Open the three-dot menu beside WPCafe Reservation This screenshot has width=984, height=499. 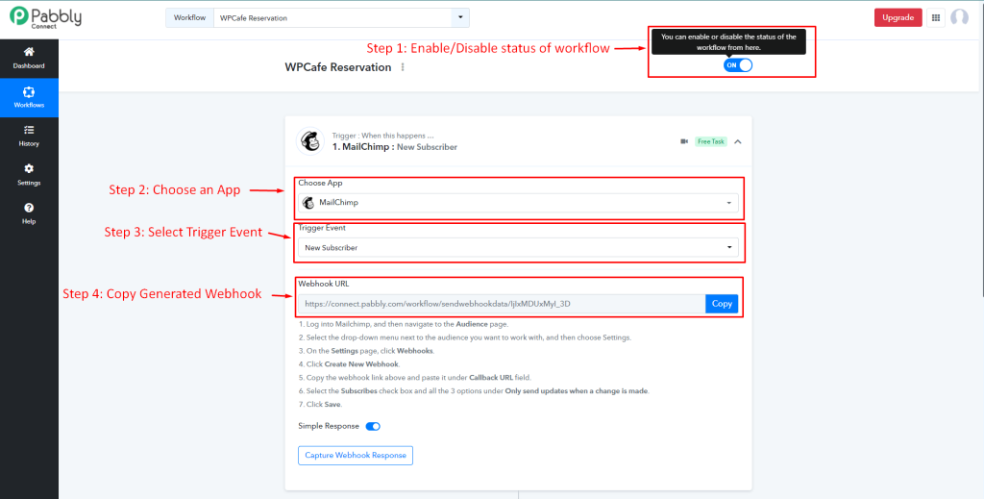[403, 67]
